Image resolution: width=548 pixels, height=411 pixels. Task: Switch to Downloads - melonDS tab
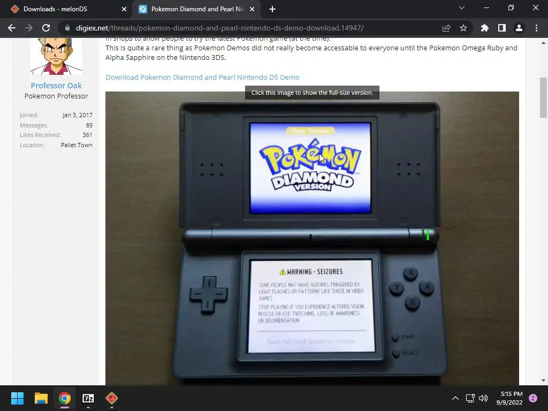[66, 9]
